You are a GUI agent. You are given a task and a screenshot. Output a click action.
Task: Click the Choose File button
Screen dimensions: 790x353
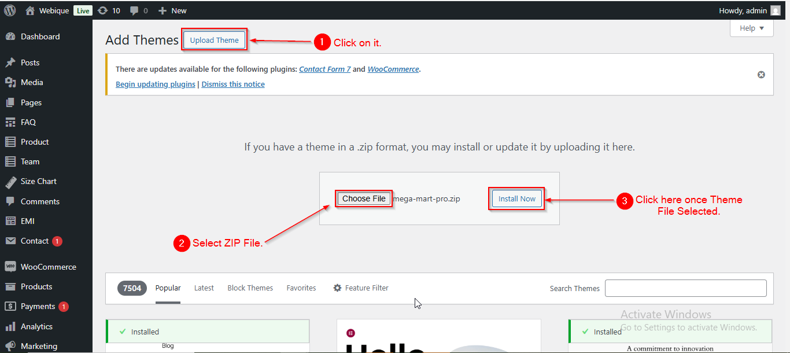tap(364, 198)
